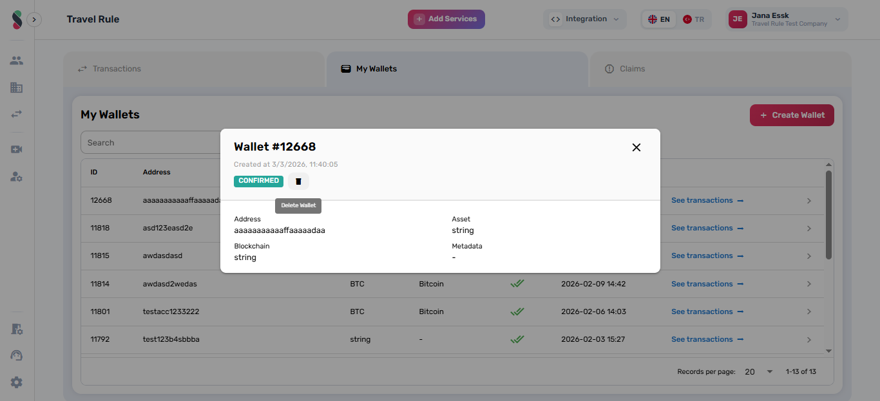The image size is (880, 401).
Task: Click the Travel Rule page title
Action: [93, 19]
